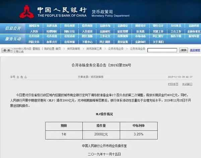201x158 pixels.
Task: Open the 高级搜索 advanced search link
Action: 195,50
